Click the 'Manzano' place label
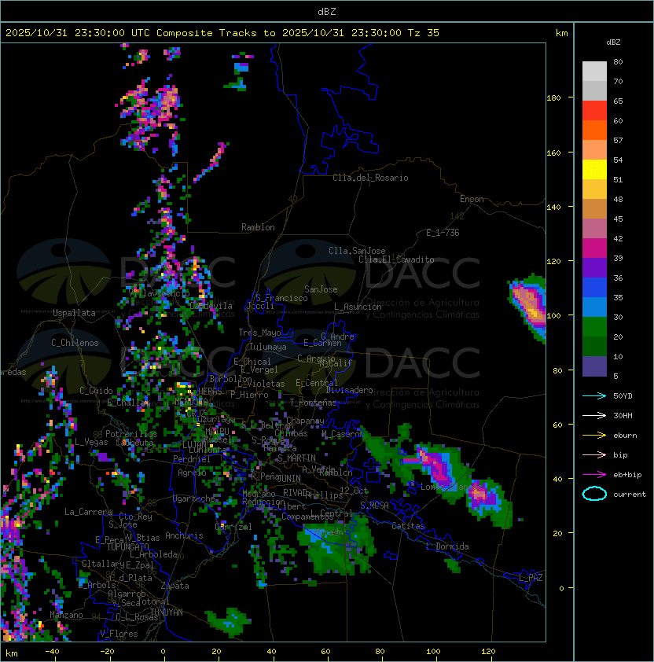The height and width of the screenshot is (662, 654). coord(66,615)
